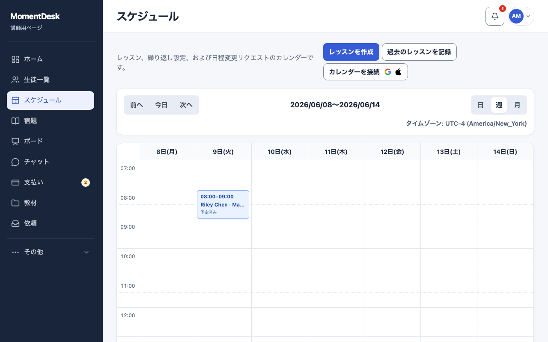Select the week view 週 toggle
This screenshot has width=548, height=342.
[x=499, y=105]
